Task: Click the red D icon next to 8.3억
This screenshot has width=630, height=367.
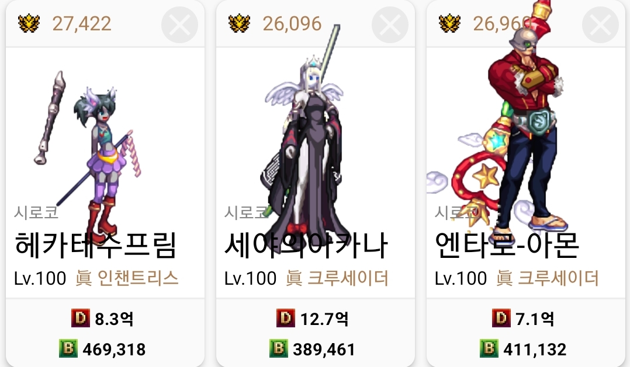Action: click(81, 318)
